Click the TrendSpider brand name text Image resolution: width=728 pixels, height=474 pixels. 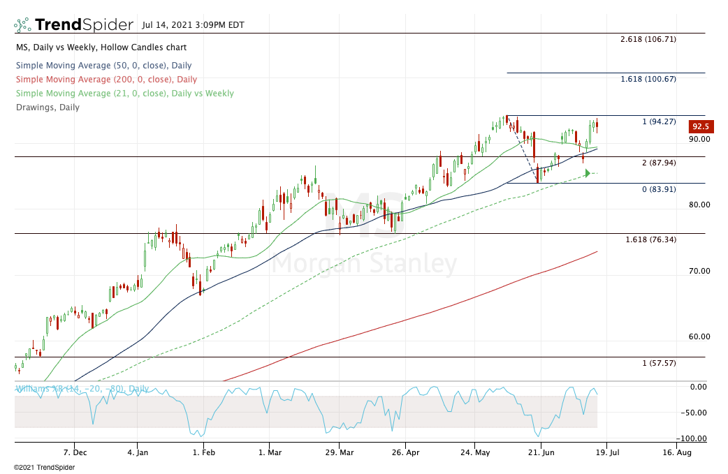tap(84, 24)
